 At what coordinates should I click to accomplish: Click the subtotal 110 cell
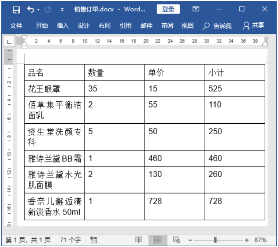(235, 110)
